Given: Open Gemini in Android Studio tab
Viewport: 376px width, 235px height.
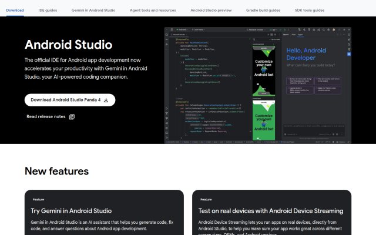Looking at the screenshot, I should tap(93, 11).
